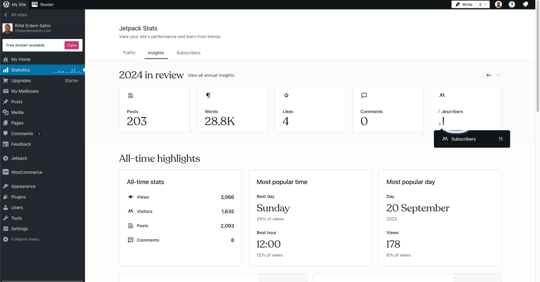
Task: Click the Sunday best day text
Action: click(273, 208)
